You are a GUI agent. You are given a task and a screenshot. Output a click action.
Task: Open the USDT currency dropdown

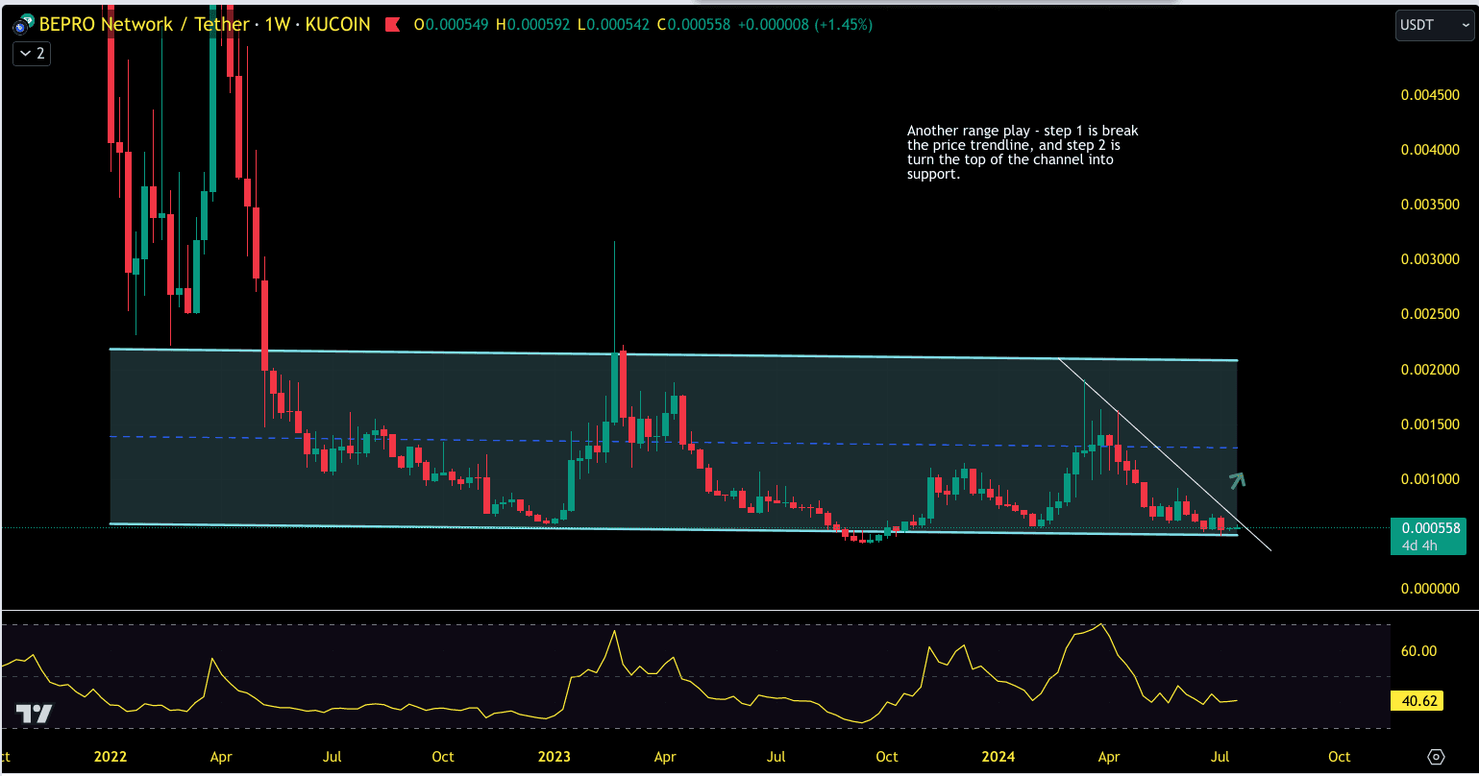tap(1433, 25)
